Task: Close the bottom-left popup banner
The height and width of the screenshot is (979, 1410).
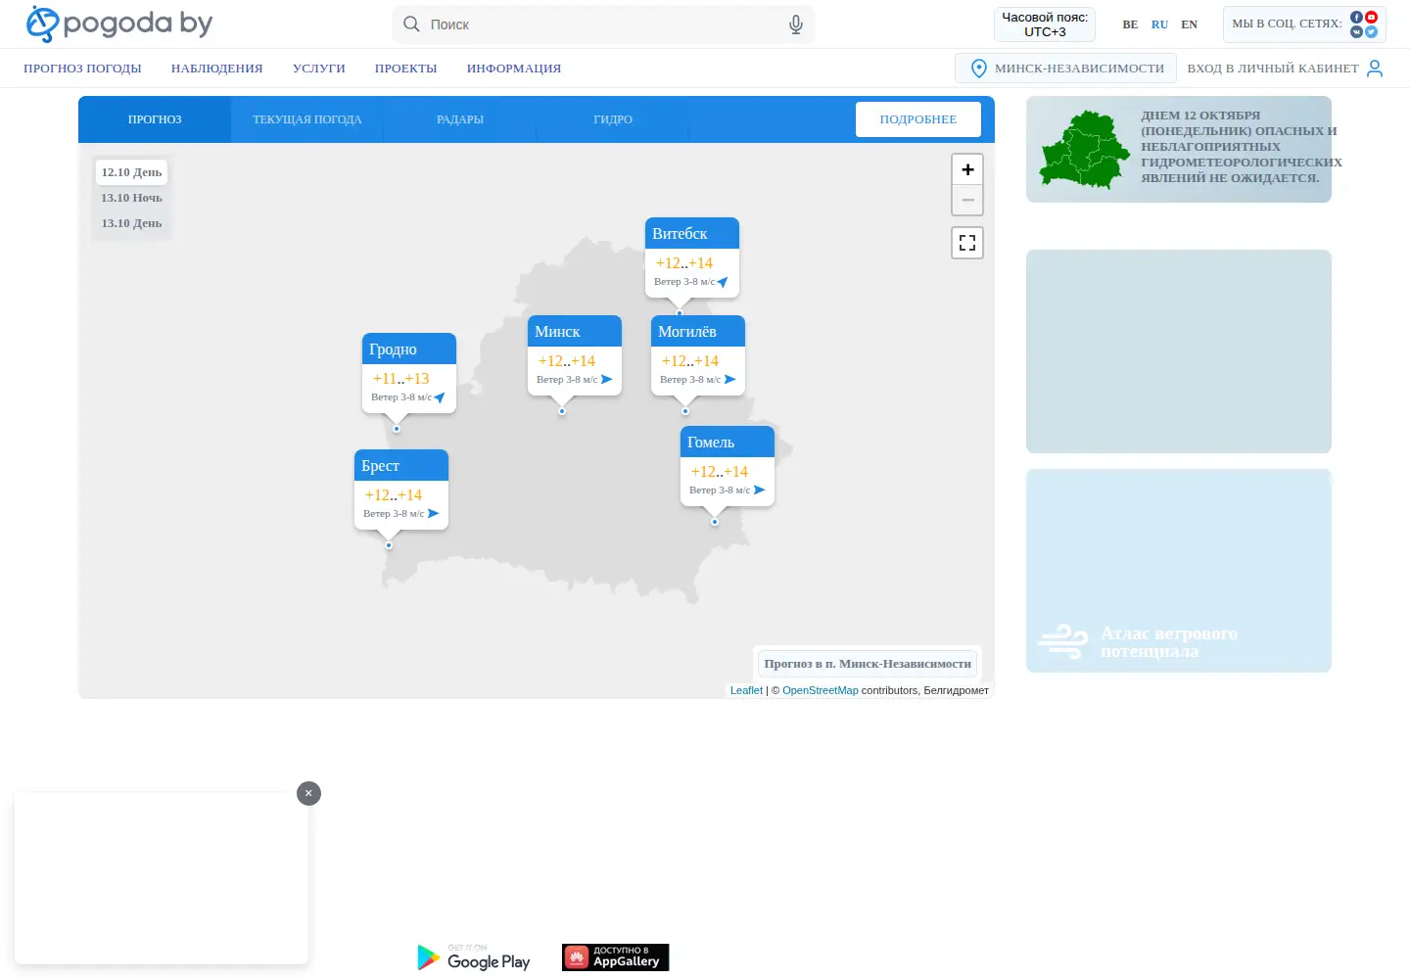Action: (308, 793)
